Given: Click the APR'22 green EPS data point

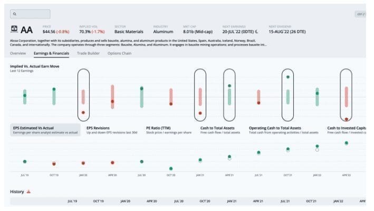Looking at the screenshot, I should tap(346, 143).
